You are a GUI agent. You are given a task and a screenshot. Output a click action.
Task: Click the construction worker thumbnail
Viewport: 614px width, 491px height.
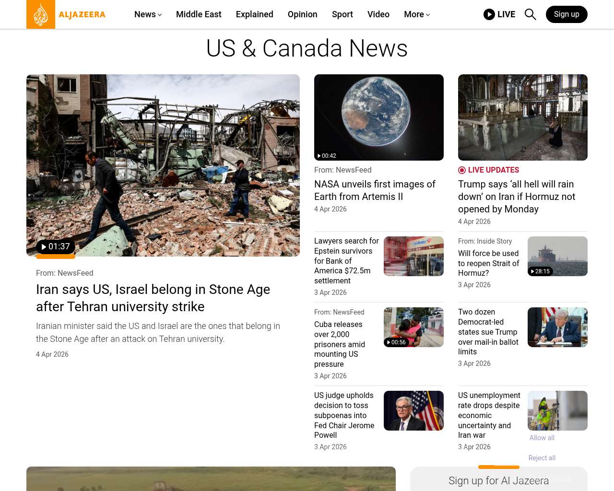tap(557, 410)
